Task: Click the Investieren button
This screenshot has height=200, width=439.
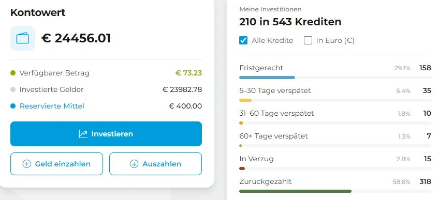Action: click(106, 134)
